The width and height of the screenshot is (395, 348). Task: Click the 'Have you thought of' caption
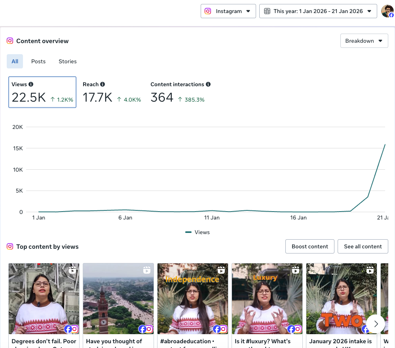tap(114, 341)
